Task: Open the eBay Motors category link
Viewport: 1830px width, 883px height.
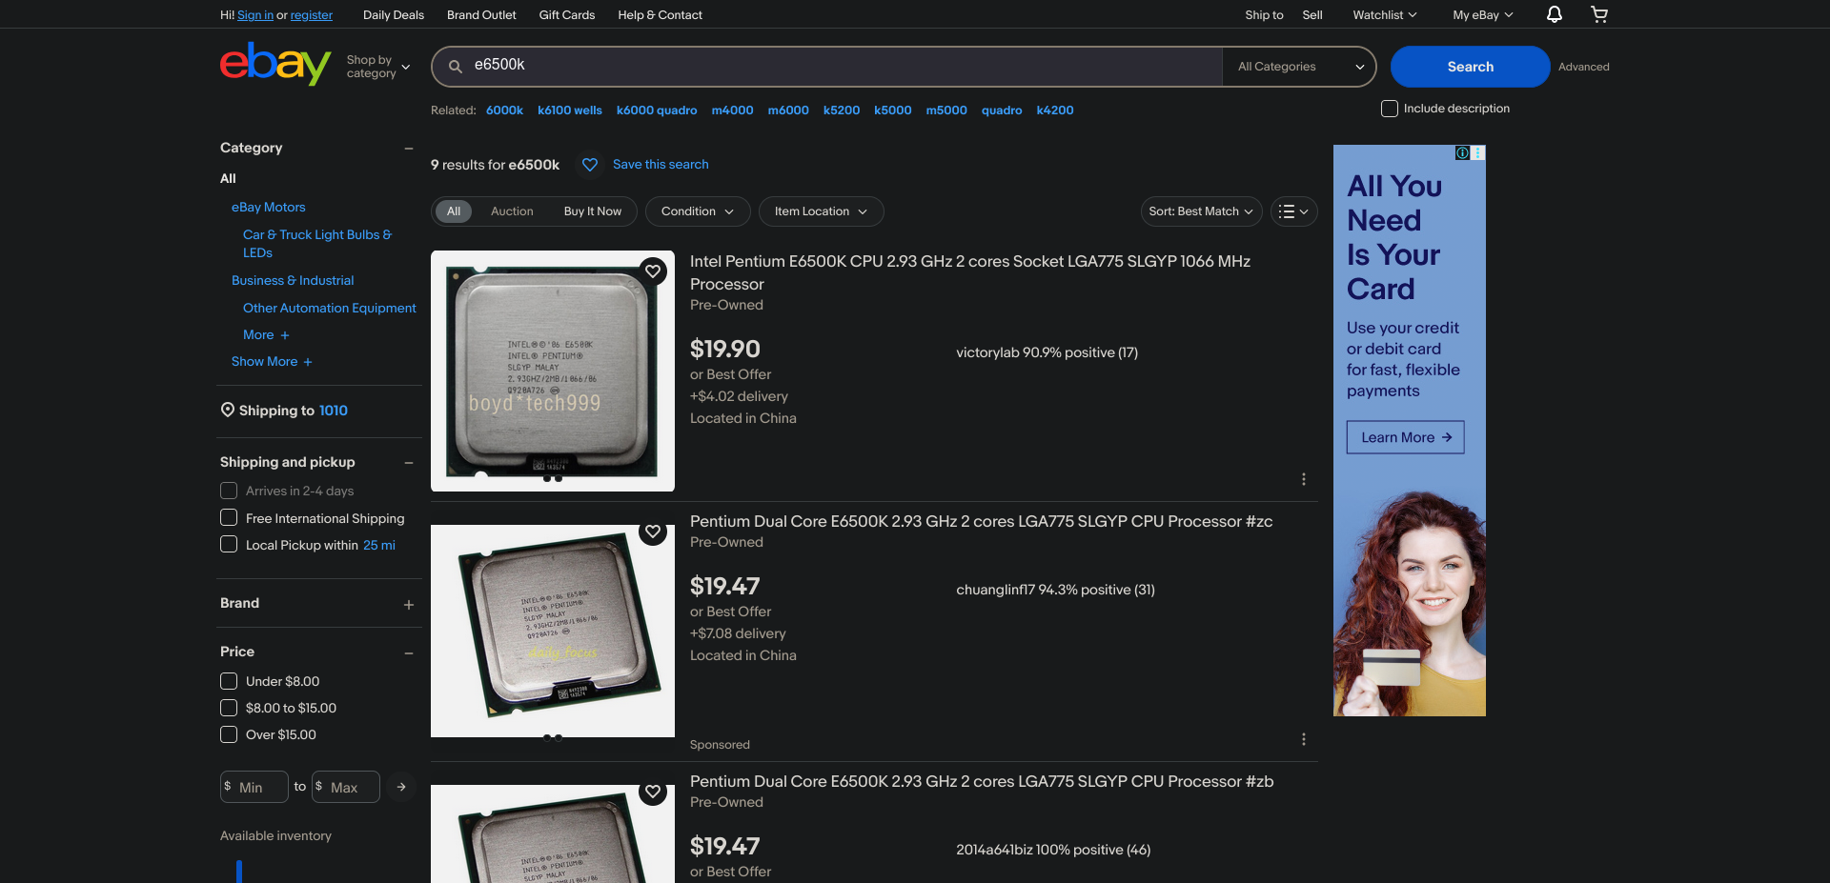Action: [x=269, y=207]
